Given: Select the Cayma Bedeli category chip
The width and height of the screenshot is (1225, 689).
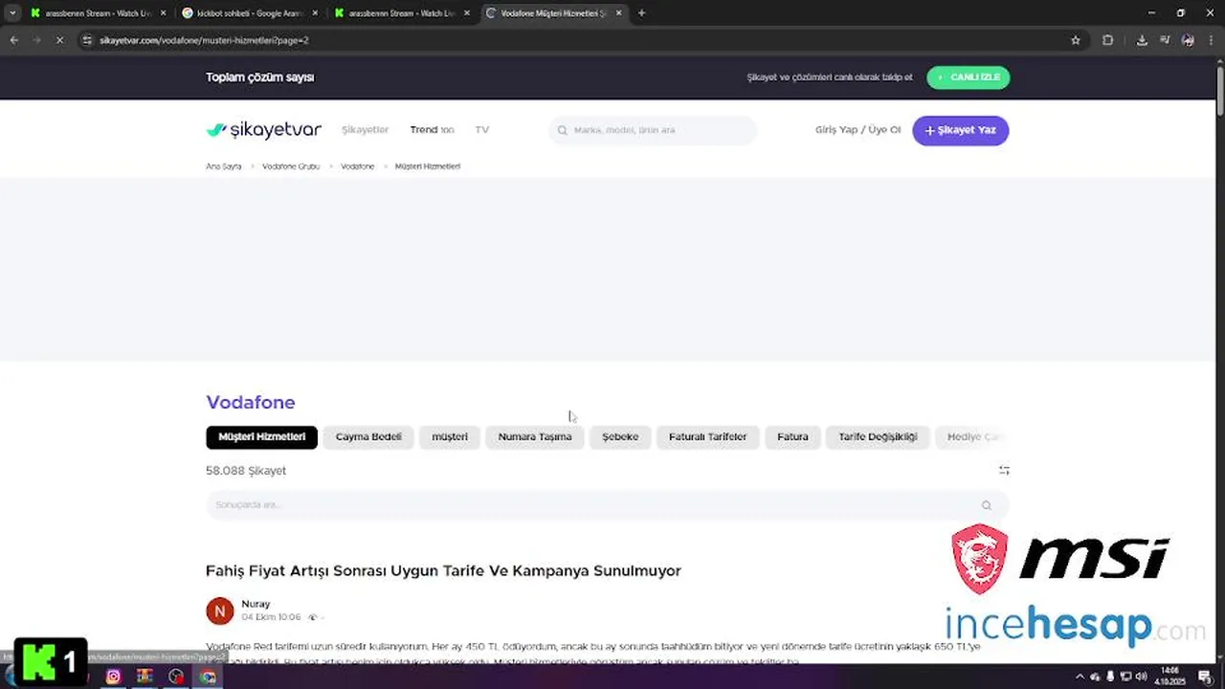Looking at the screenshot, I should [368, 436].
